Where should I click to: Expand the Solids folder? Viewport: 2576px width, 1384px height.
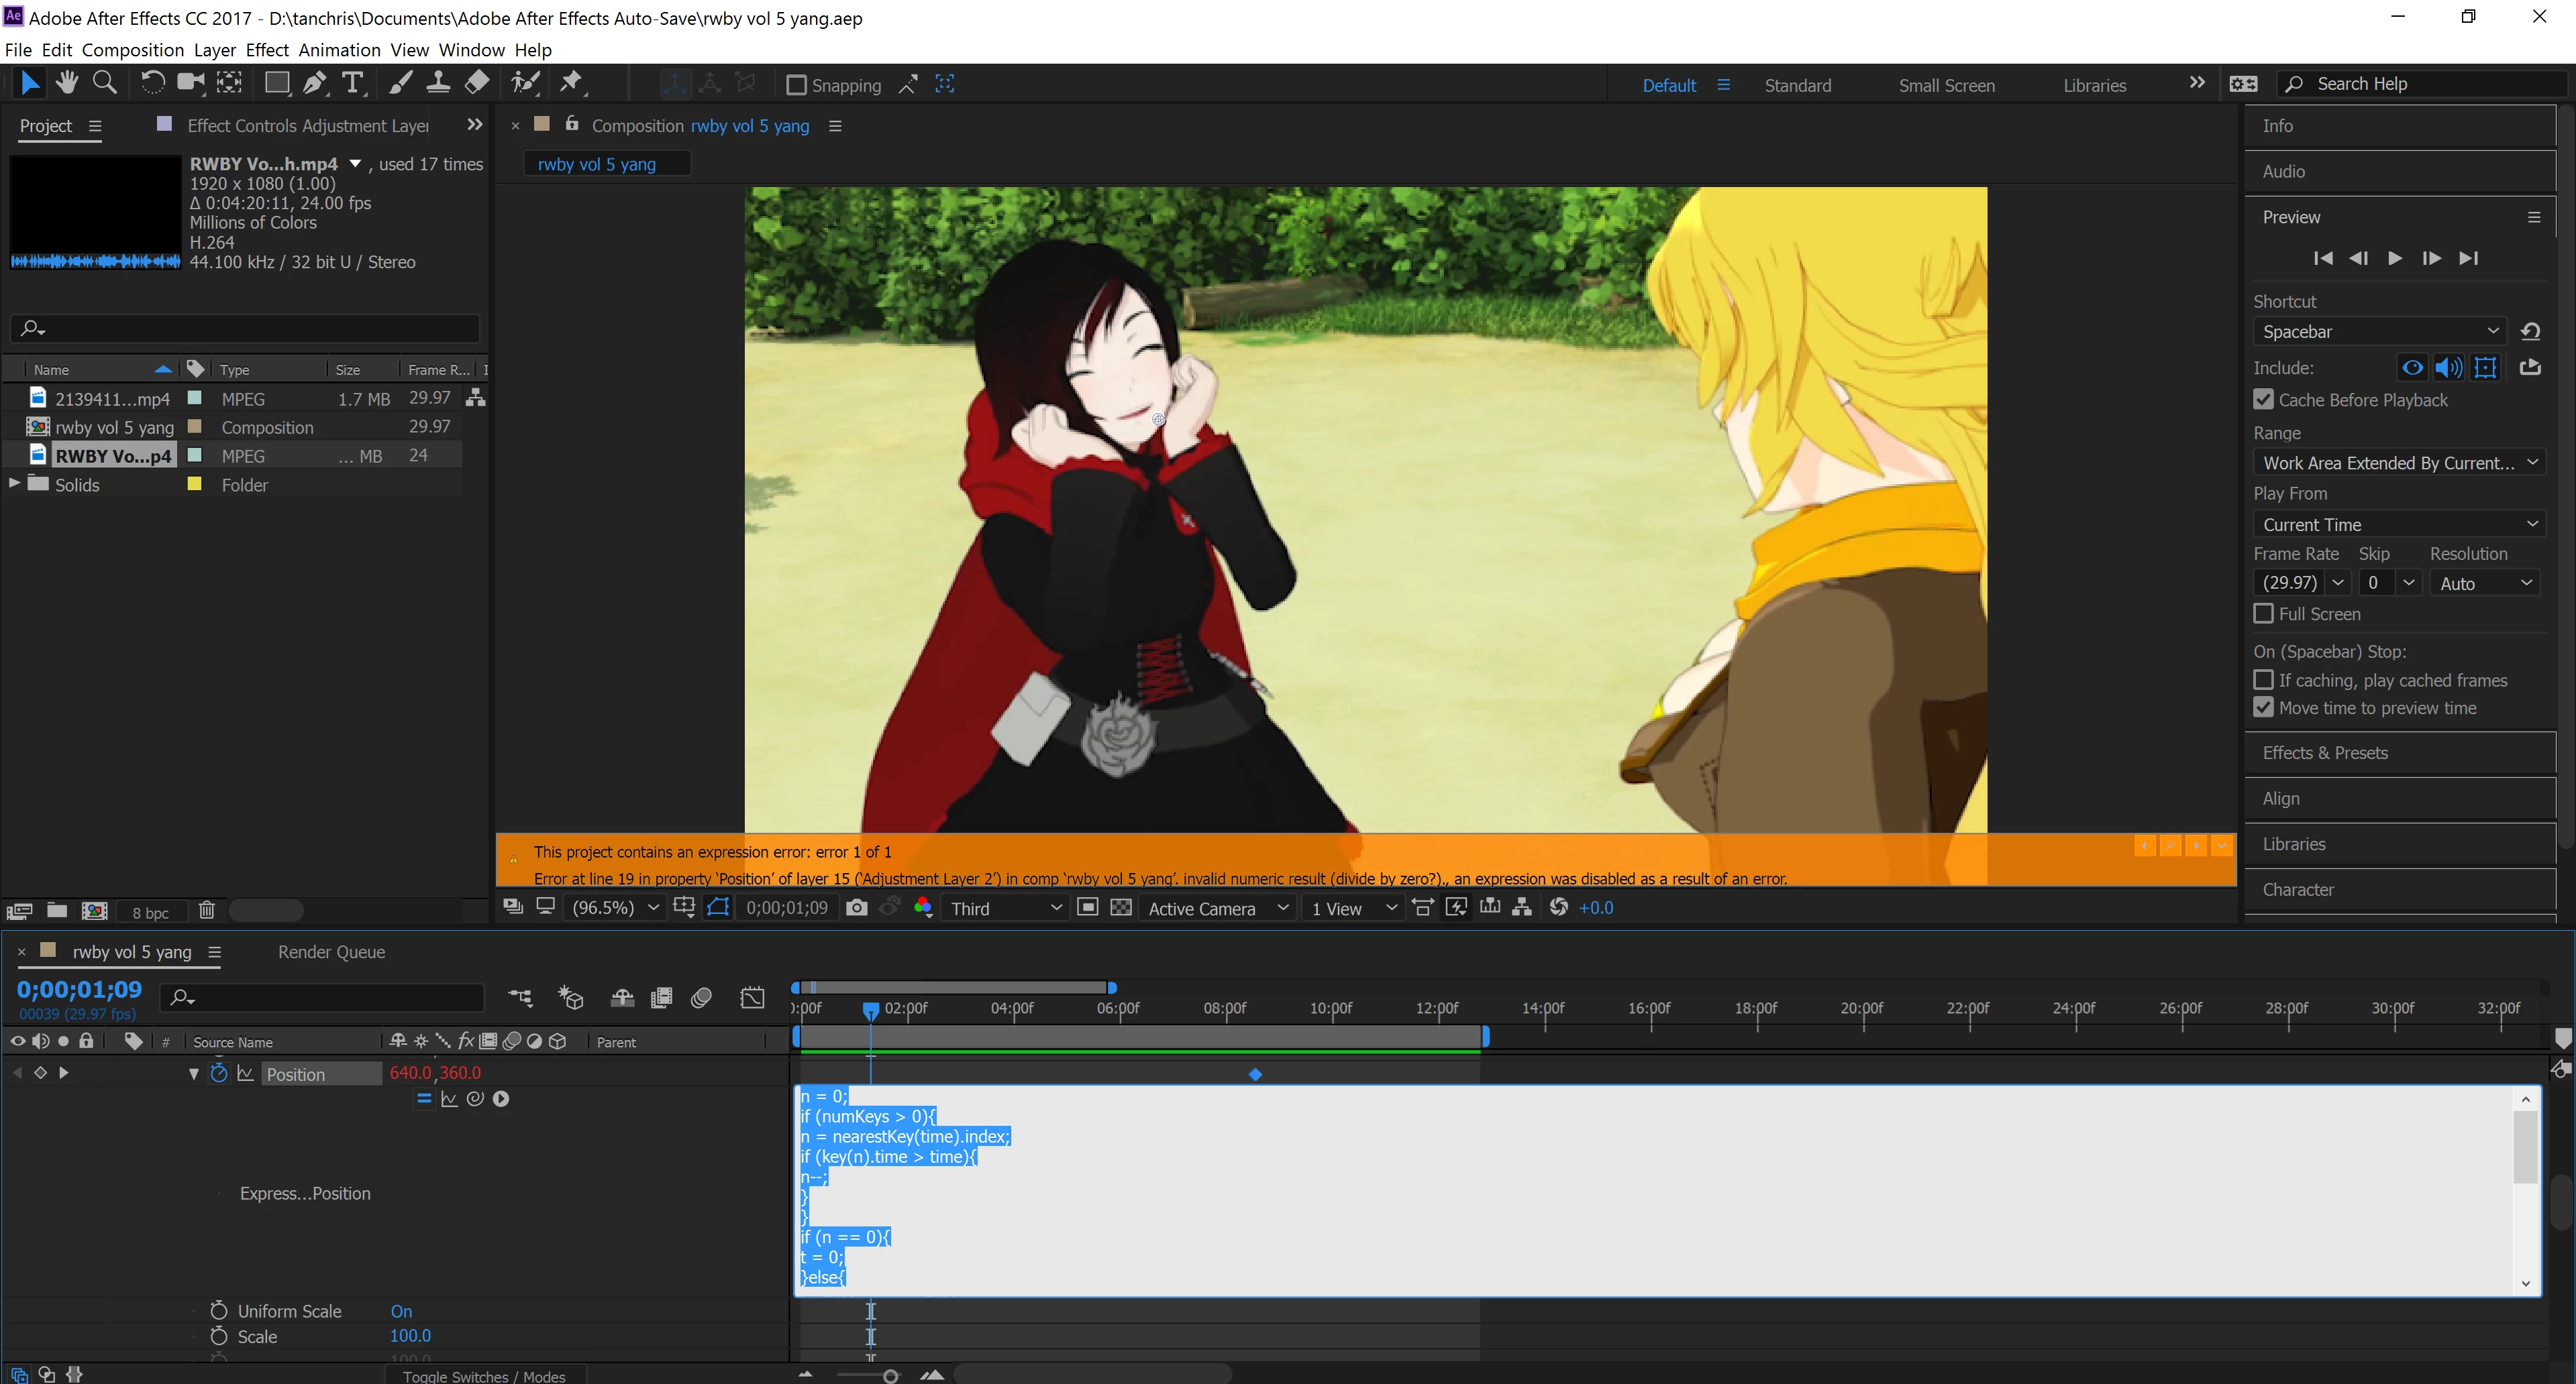[15, 483]
